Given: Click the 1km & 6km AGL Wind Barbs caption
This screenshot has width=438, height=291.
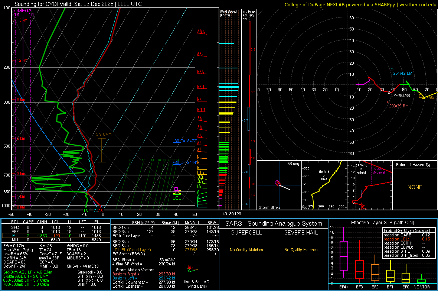Looking at the screenshot, I should coord(197,284).
